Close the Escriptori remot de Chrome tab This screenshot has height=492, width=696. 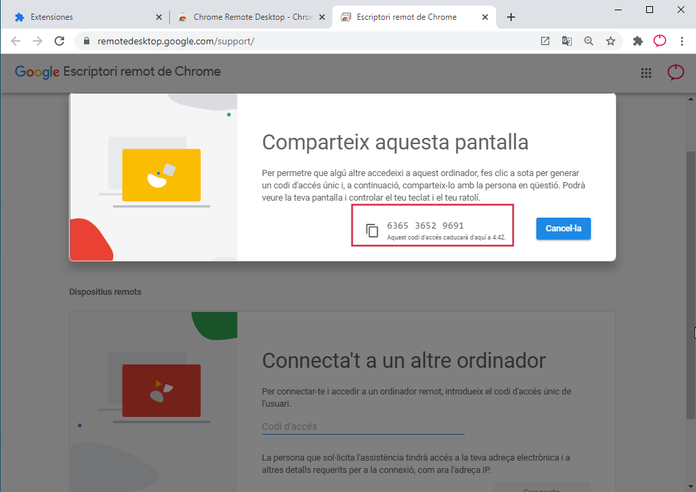click(485, 17)
